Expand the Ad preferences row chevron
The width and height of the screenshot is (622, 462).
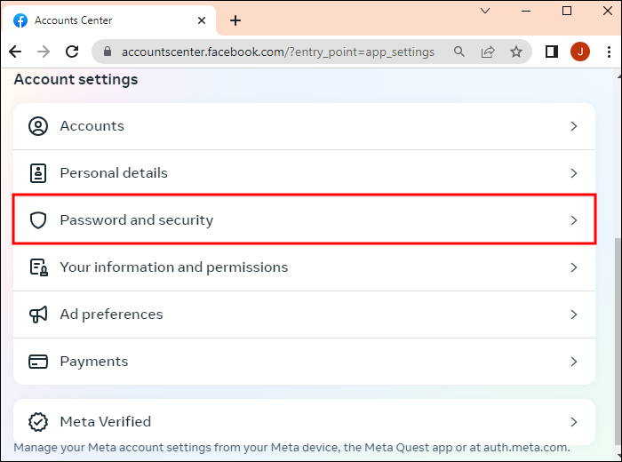[574, 315]
